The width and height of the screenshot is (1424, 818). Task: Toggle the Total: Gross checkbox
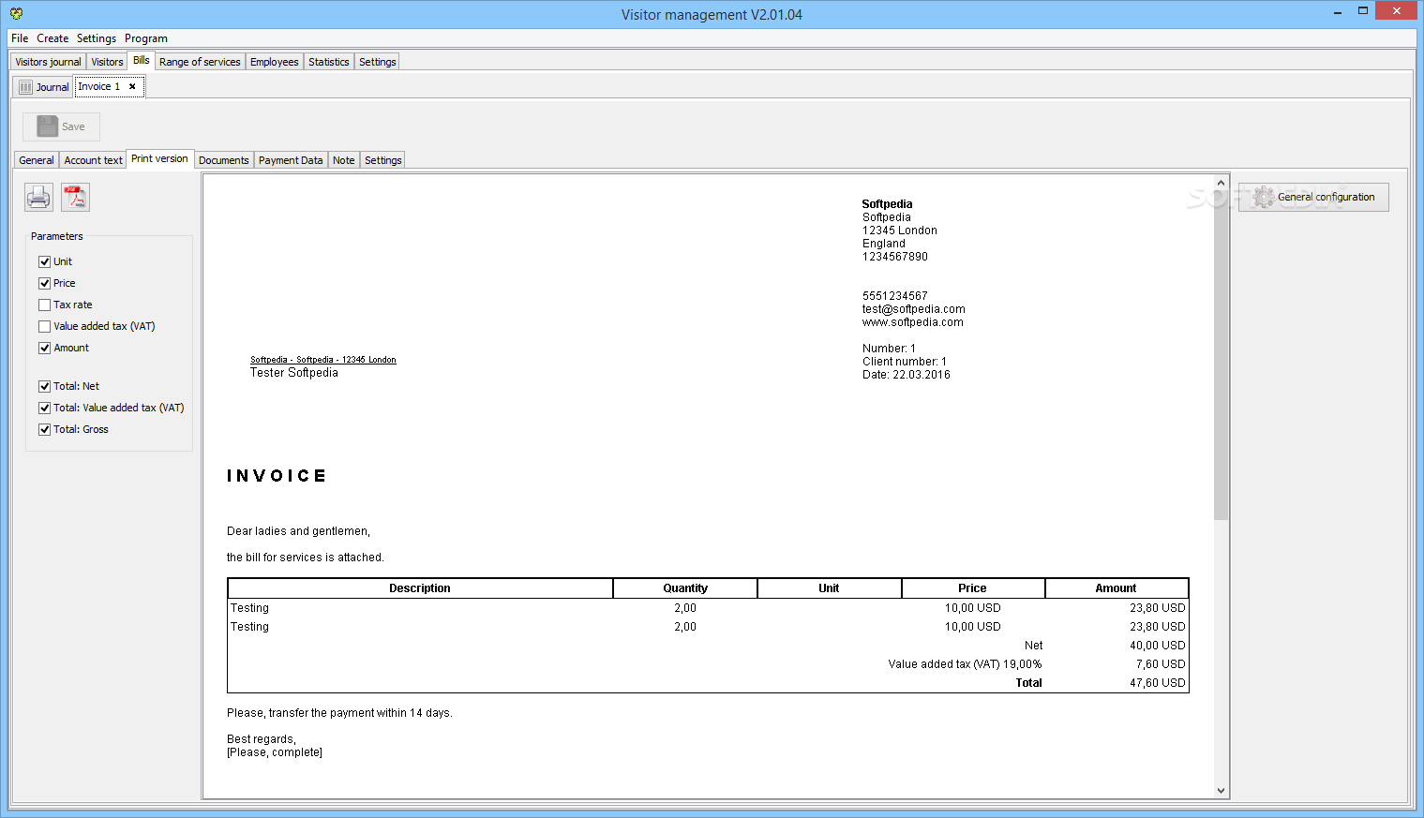point(44,429)
